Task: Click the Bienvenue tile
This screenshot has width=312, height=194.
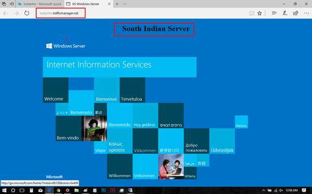Action: tap(107, 90)
